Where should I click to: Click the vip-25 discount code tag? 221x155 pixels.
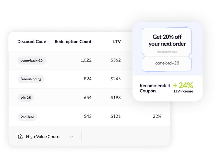click(x=26, y=98)
